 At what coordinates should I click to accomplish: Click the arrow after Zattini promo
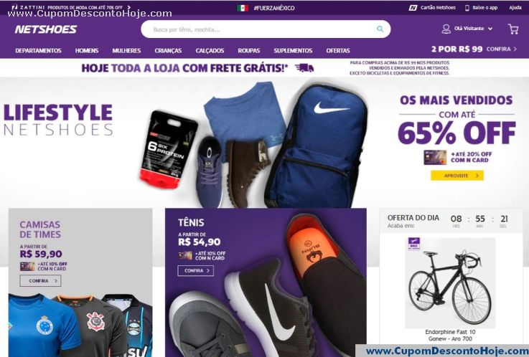click(129, 7)
